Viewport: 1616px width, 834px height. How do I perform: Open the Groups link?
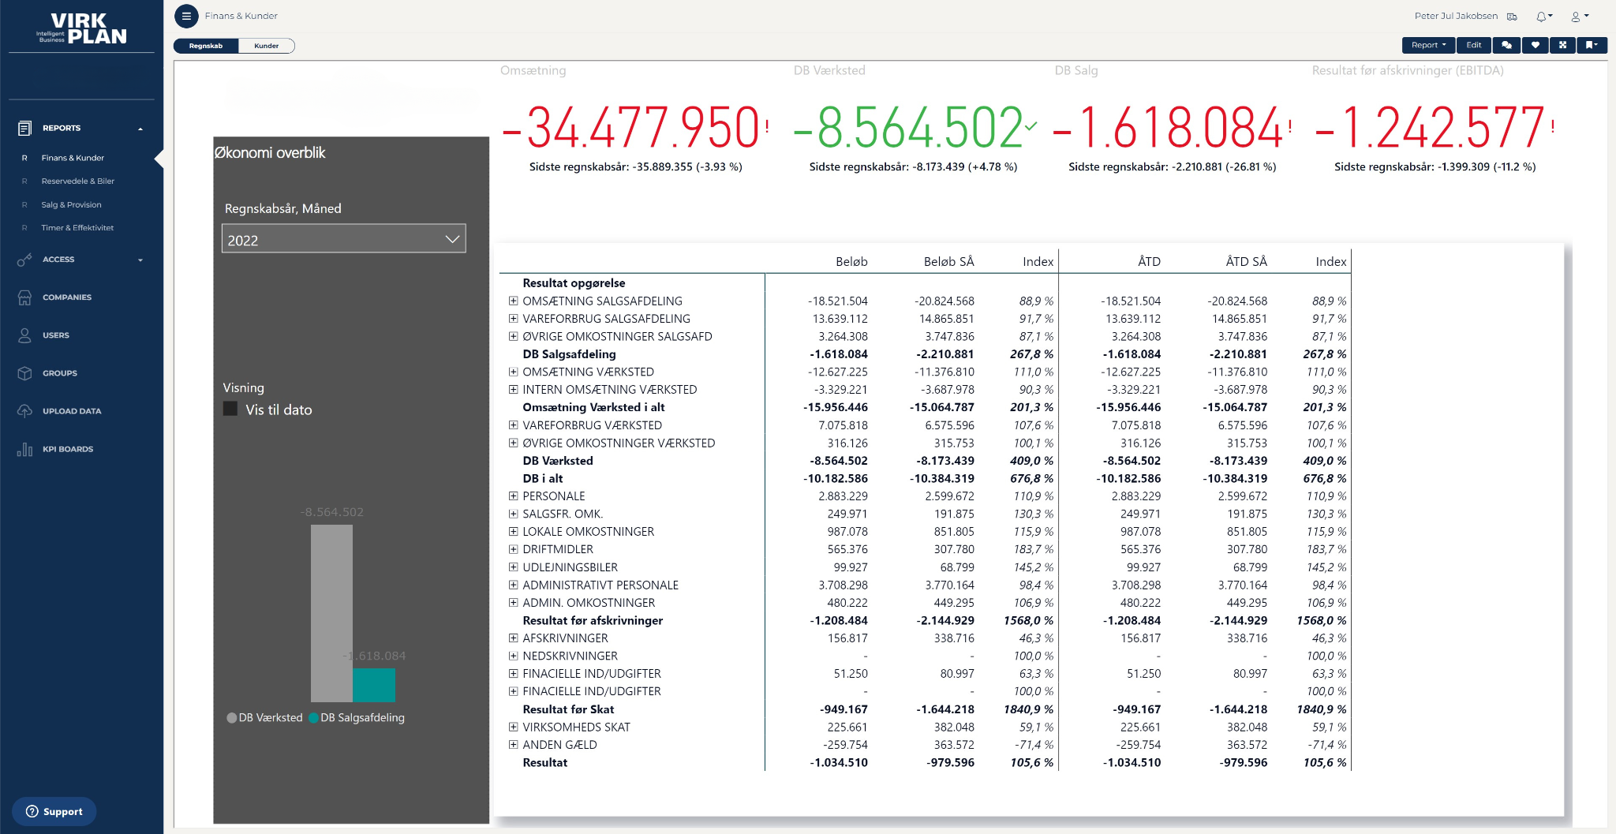click(60, 373)
